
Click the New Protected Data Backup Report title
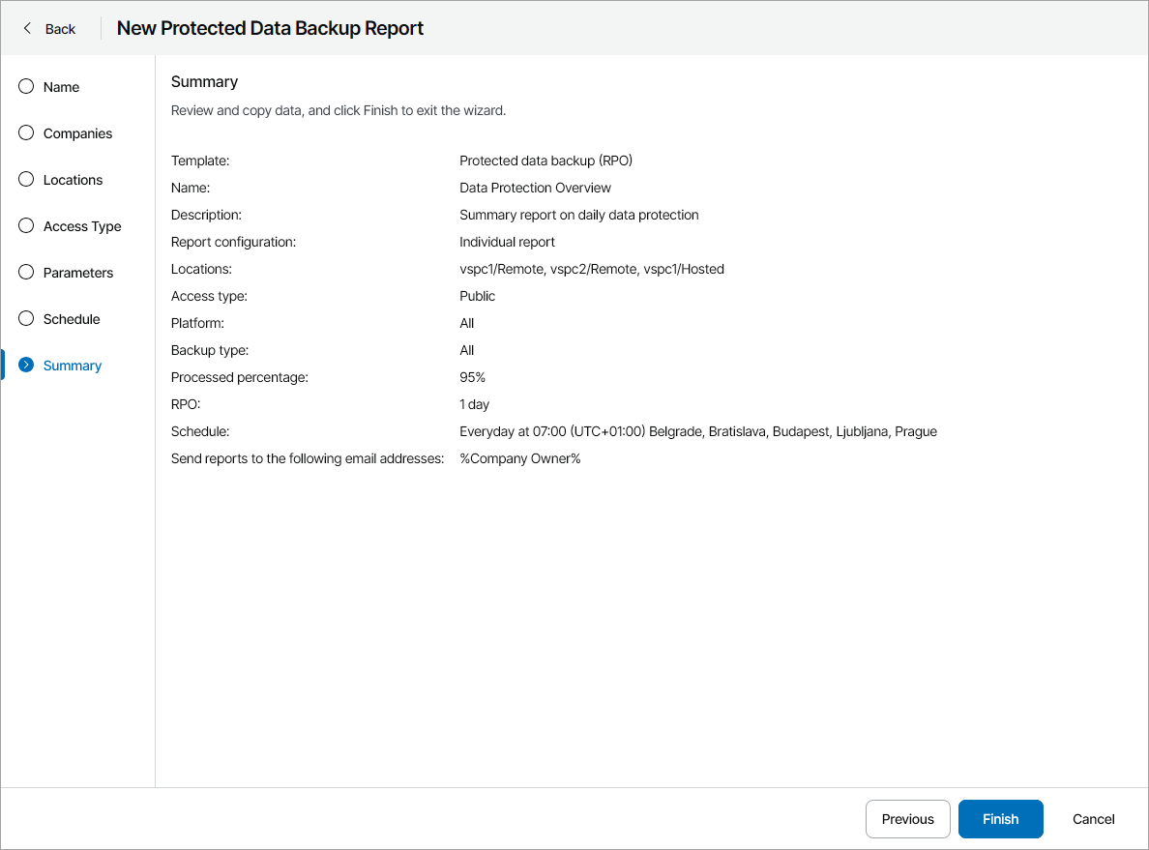pos(269,28)
